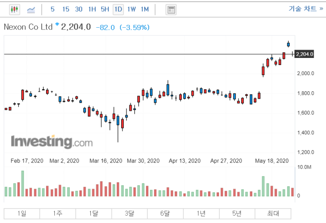The height and width of the screenshot is (223, 326).
Task: Click the highest blue candlestick at chart top right
Action: pos(288,44)
